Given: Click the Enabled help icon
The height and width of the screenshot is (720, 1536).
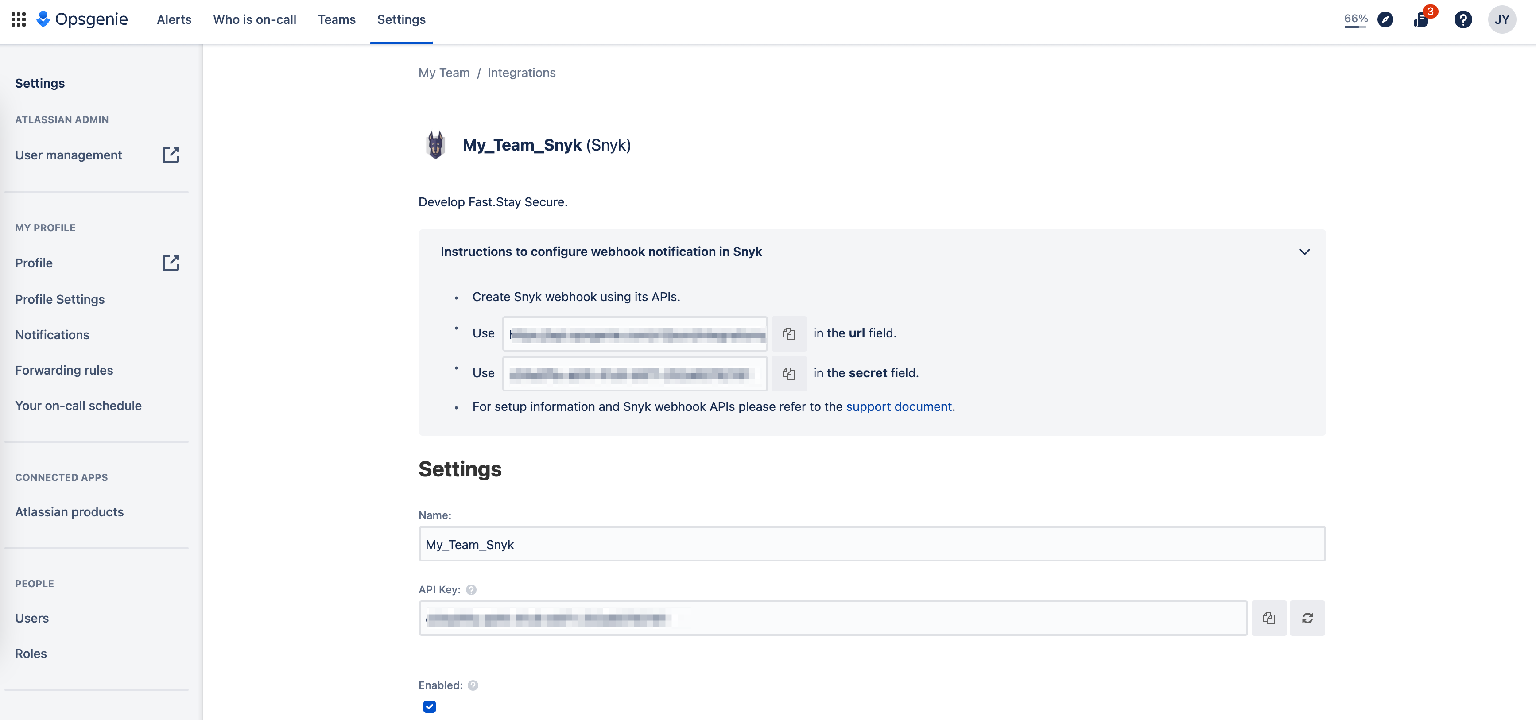Looking at the screenshot, I should click(x=473, y=685).
